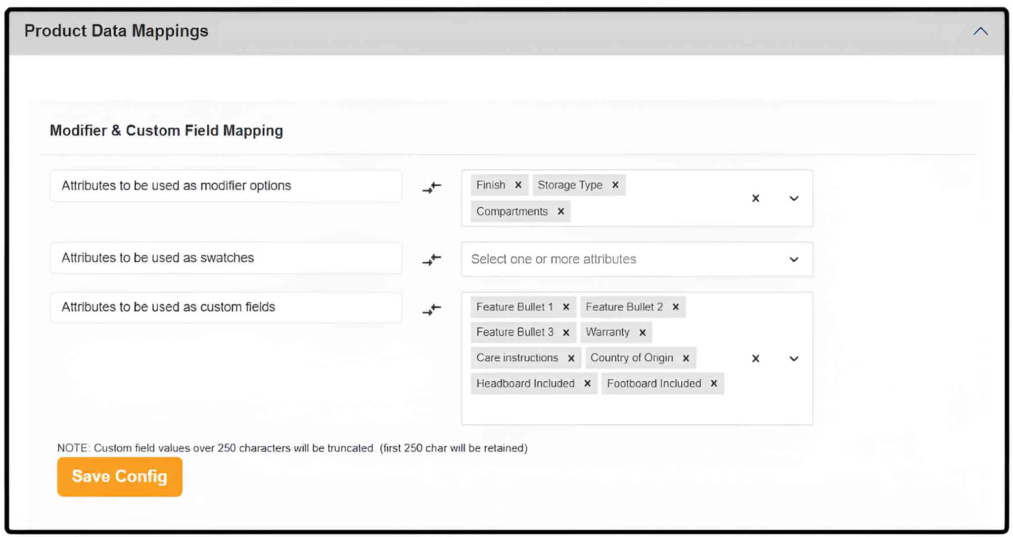Remove the Storage Type tag
The image size is (1013, 537).
coord(615,185)
